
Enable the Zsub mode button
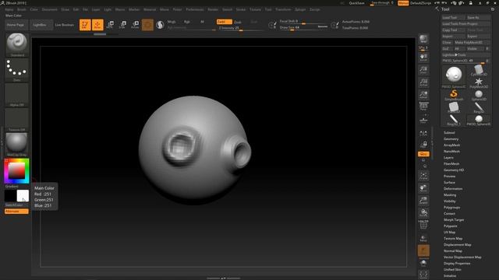click(x=238, y=23)
